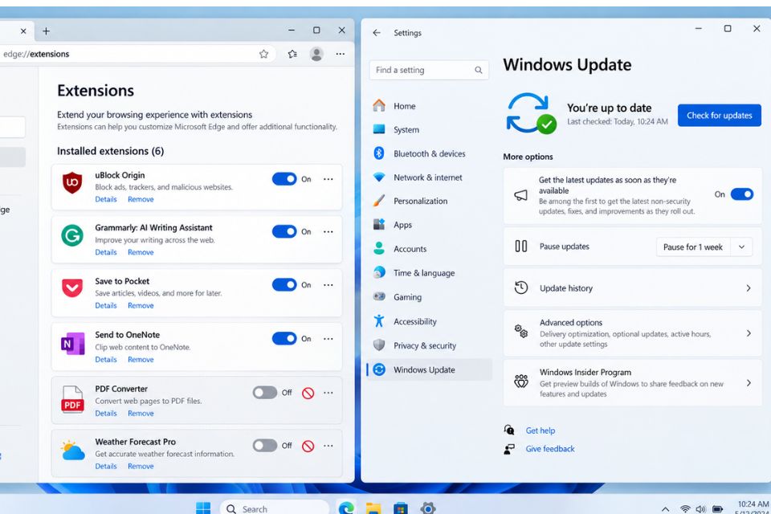Open more options for Save to Pocket
Image resolution: width=771 pixels, height=514 pixels.
pos(328,285)
